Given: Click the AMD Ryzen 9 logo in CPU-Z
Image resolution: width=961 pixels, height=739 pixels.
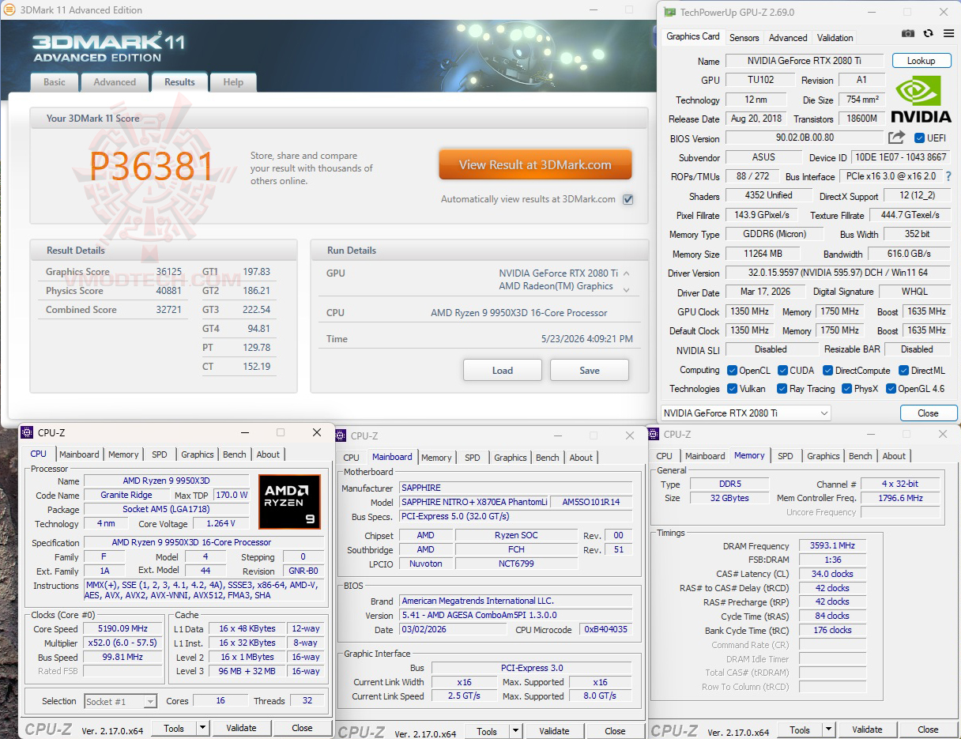Looking at the screenshot, I should point(289,501).
